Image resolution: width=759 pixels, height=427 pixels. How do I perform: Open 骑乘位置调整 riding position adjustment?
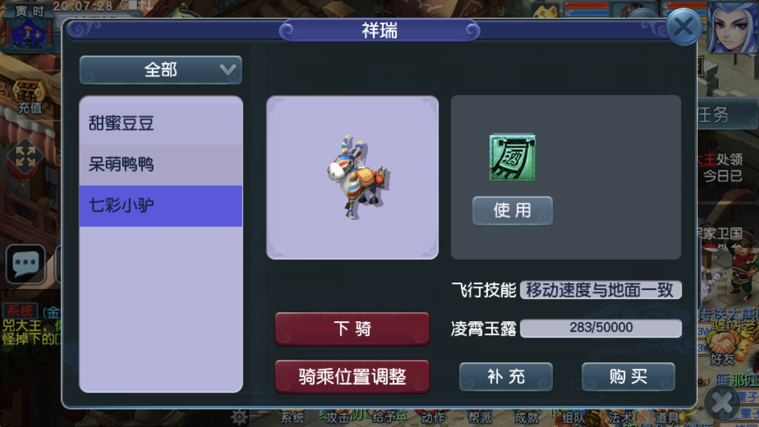pos(352,376)
